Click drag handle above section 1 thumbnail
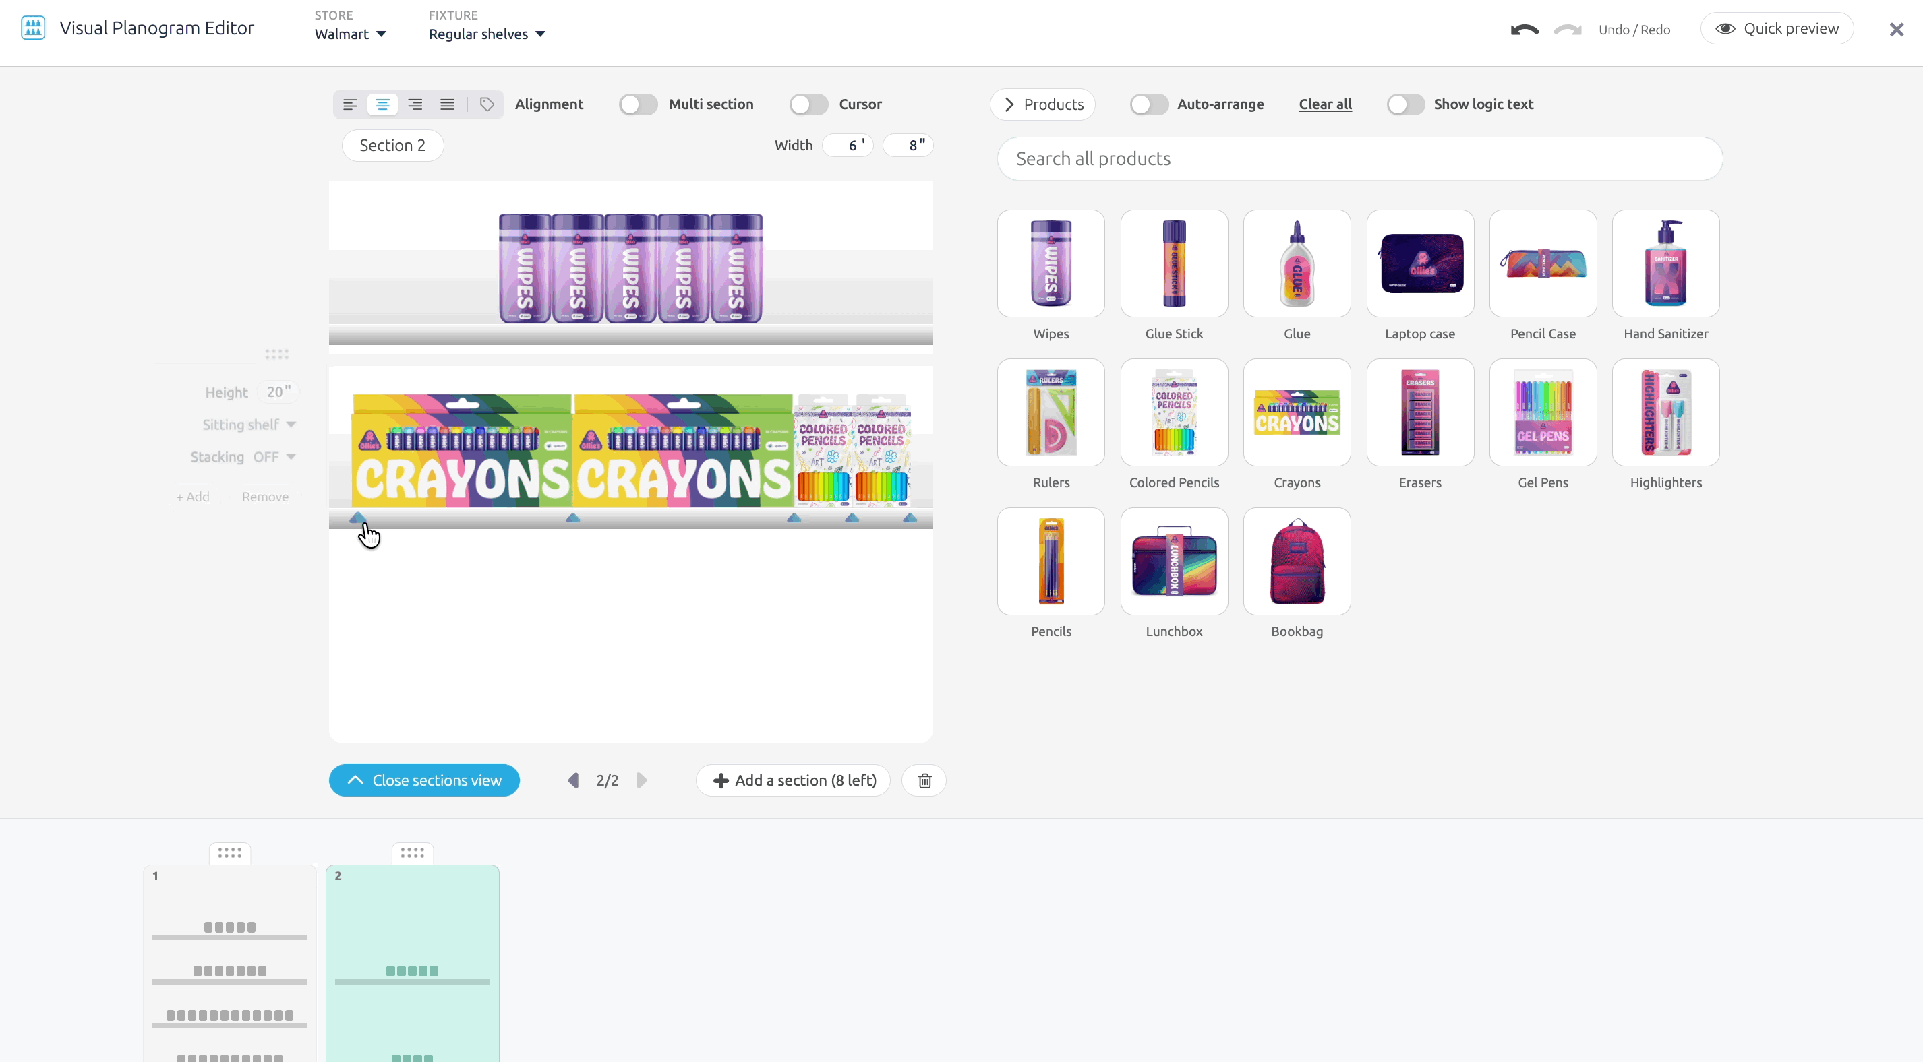This screenshot has width=1923, height=1062. [x=230, y=853]
